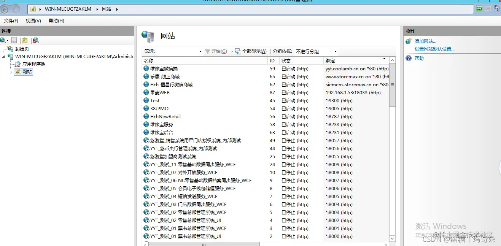Click the globe icon of 果麦WEB site
The image size is (501, 246).
point(146,92)
